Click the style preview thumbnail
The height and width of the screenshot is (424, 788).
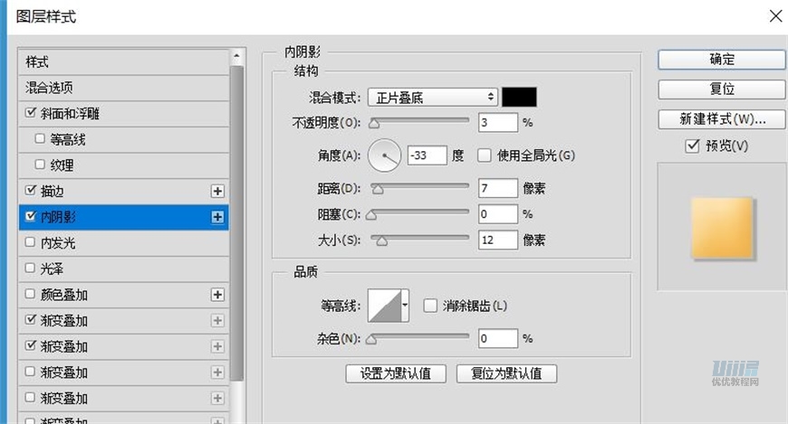tap(722, 227)
